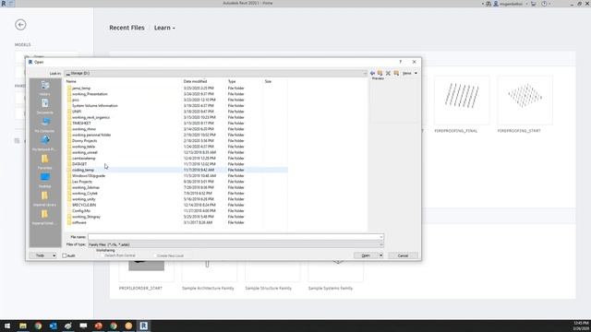Open the Views dropdown in dialog toolbar
The width and height of the screenshot is (591, 332).
tap(410, 73)
